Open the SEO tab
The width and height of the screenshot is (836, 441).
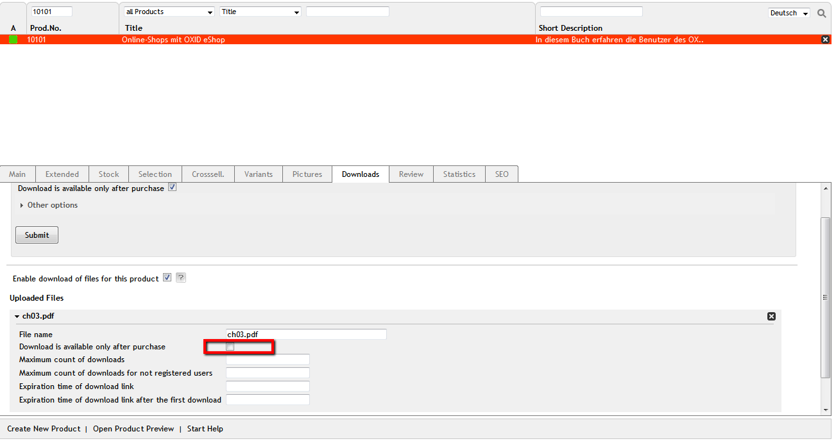502,174
